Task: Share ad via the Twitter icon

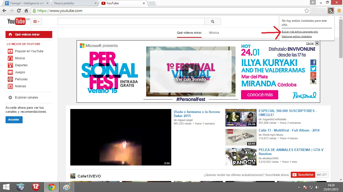Action: tap(313, 68)
